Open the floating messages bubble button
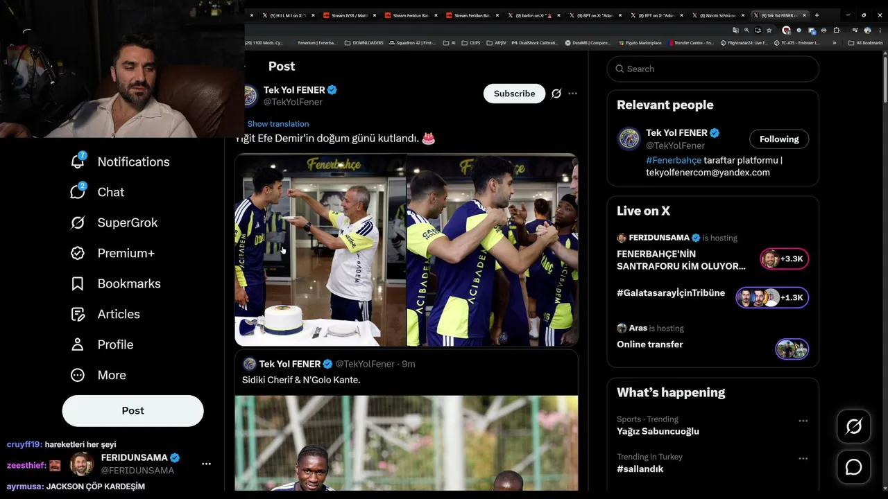Viewport: 888px width, 499px height. pos(854,467)
